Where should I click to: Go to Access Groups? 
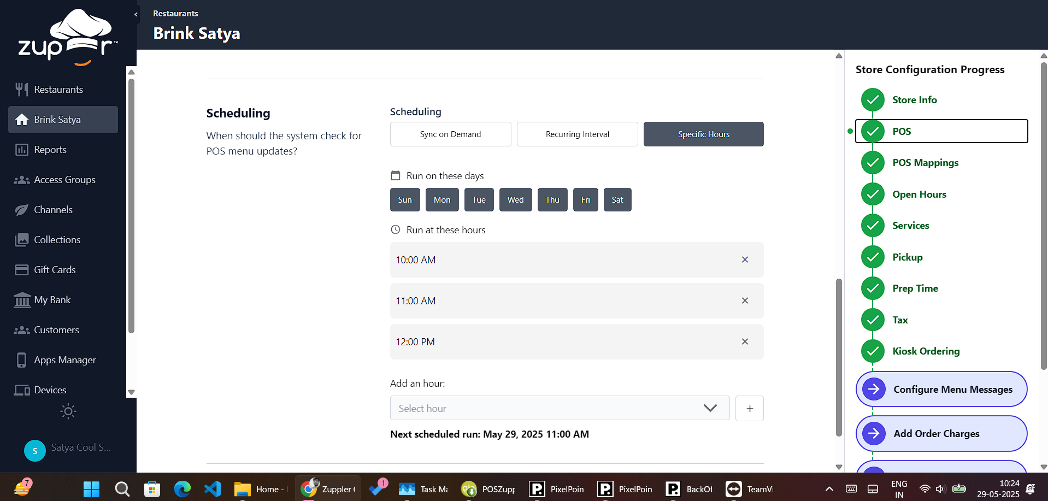[x=63, y=180]
